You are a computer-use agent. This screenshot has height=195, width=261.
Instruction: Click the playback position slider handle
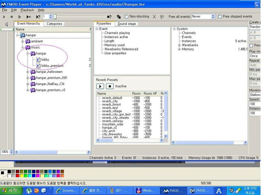coord(55,17)
